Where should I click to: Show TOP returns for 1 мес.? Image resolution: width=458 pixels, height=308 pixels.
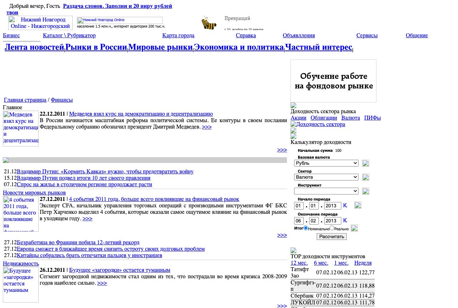tap(341, 263)
